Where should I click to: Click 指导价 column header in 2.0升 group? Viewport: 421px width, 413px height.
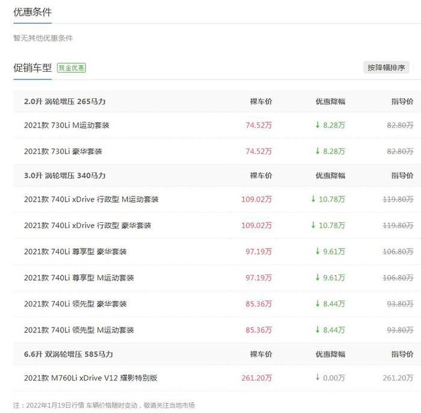[402, 102]
